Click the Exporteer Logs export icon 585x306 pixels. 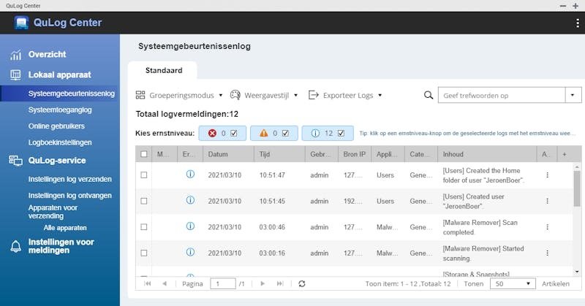click(314, 95)
